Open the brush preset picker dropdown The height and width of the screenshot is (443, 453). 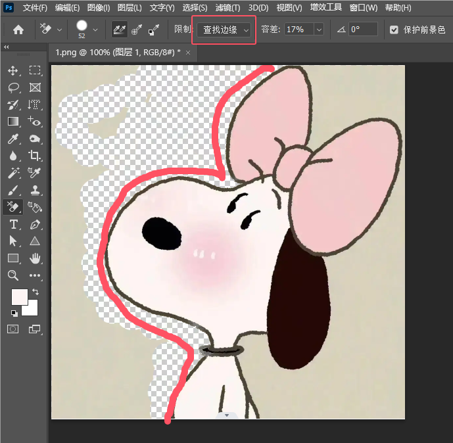click(x=96, y=30)
